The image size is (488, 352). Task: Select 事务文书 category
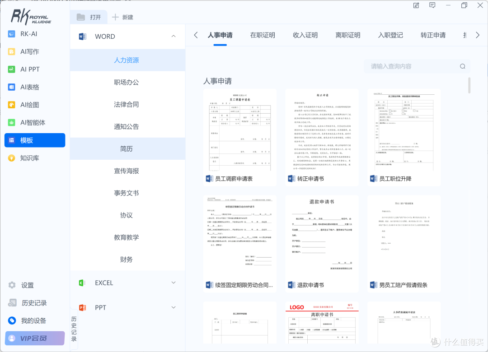point(127,193)
